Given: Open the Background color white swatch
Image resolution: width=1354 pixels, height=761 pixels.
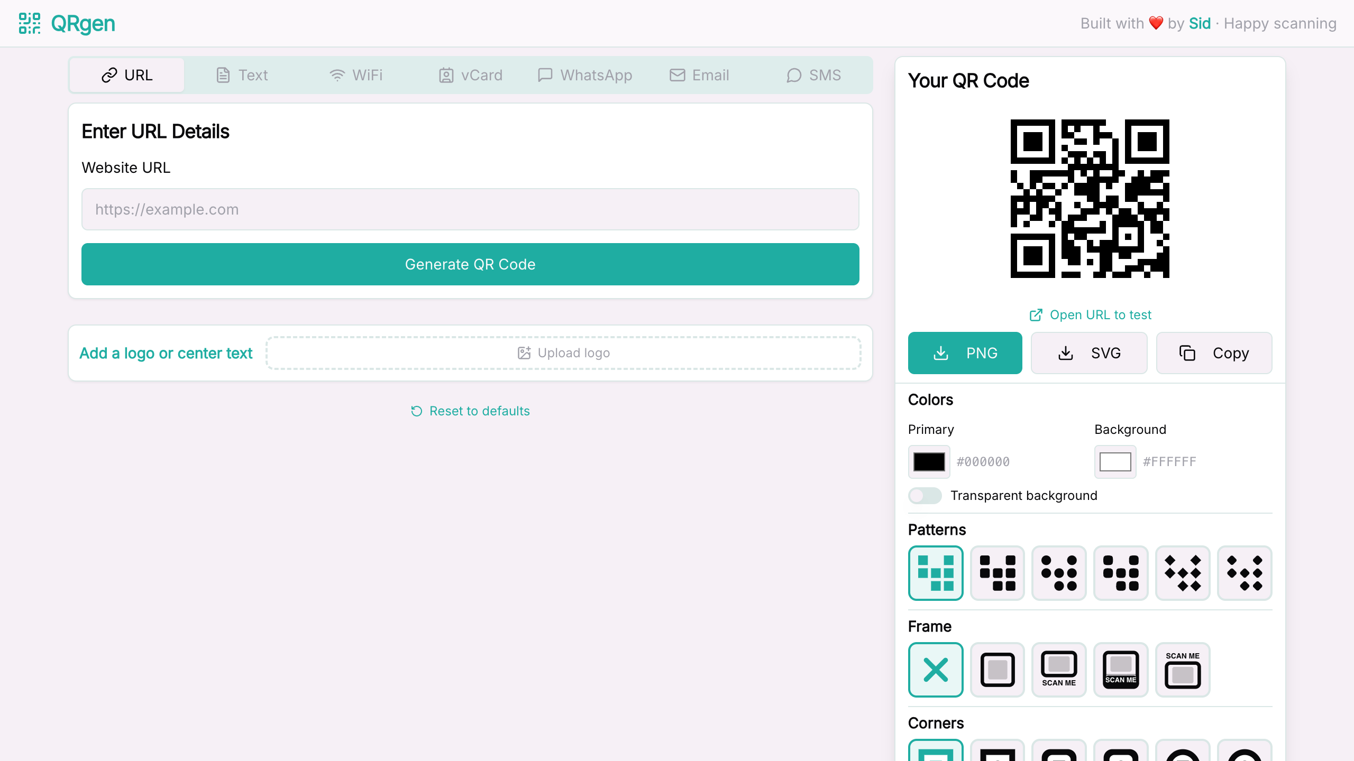Looking at the screenshot, I should point(1115,462).
